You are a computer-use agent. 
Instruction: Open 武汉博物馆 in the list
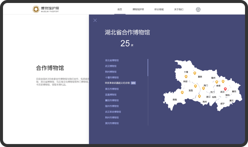tap(111, 66)
